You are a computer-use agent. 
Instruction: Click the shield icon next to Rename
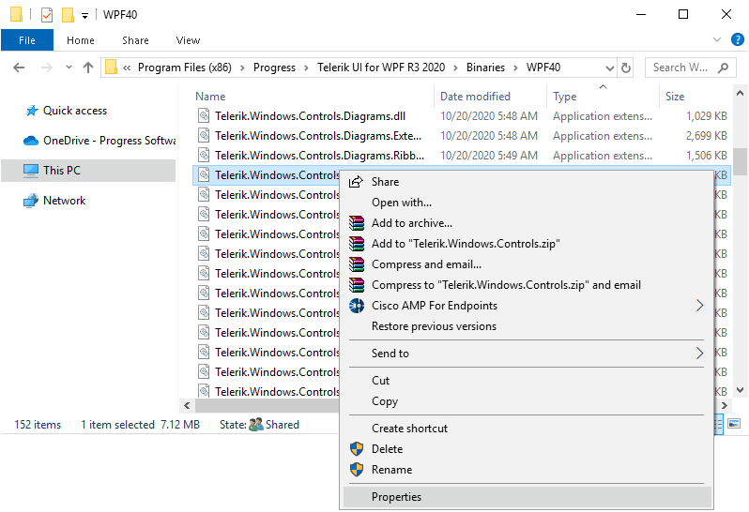point(357,470)
